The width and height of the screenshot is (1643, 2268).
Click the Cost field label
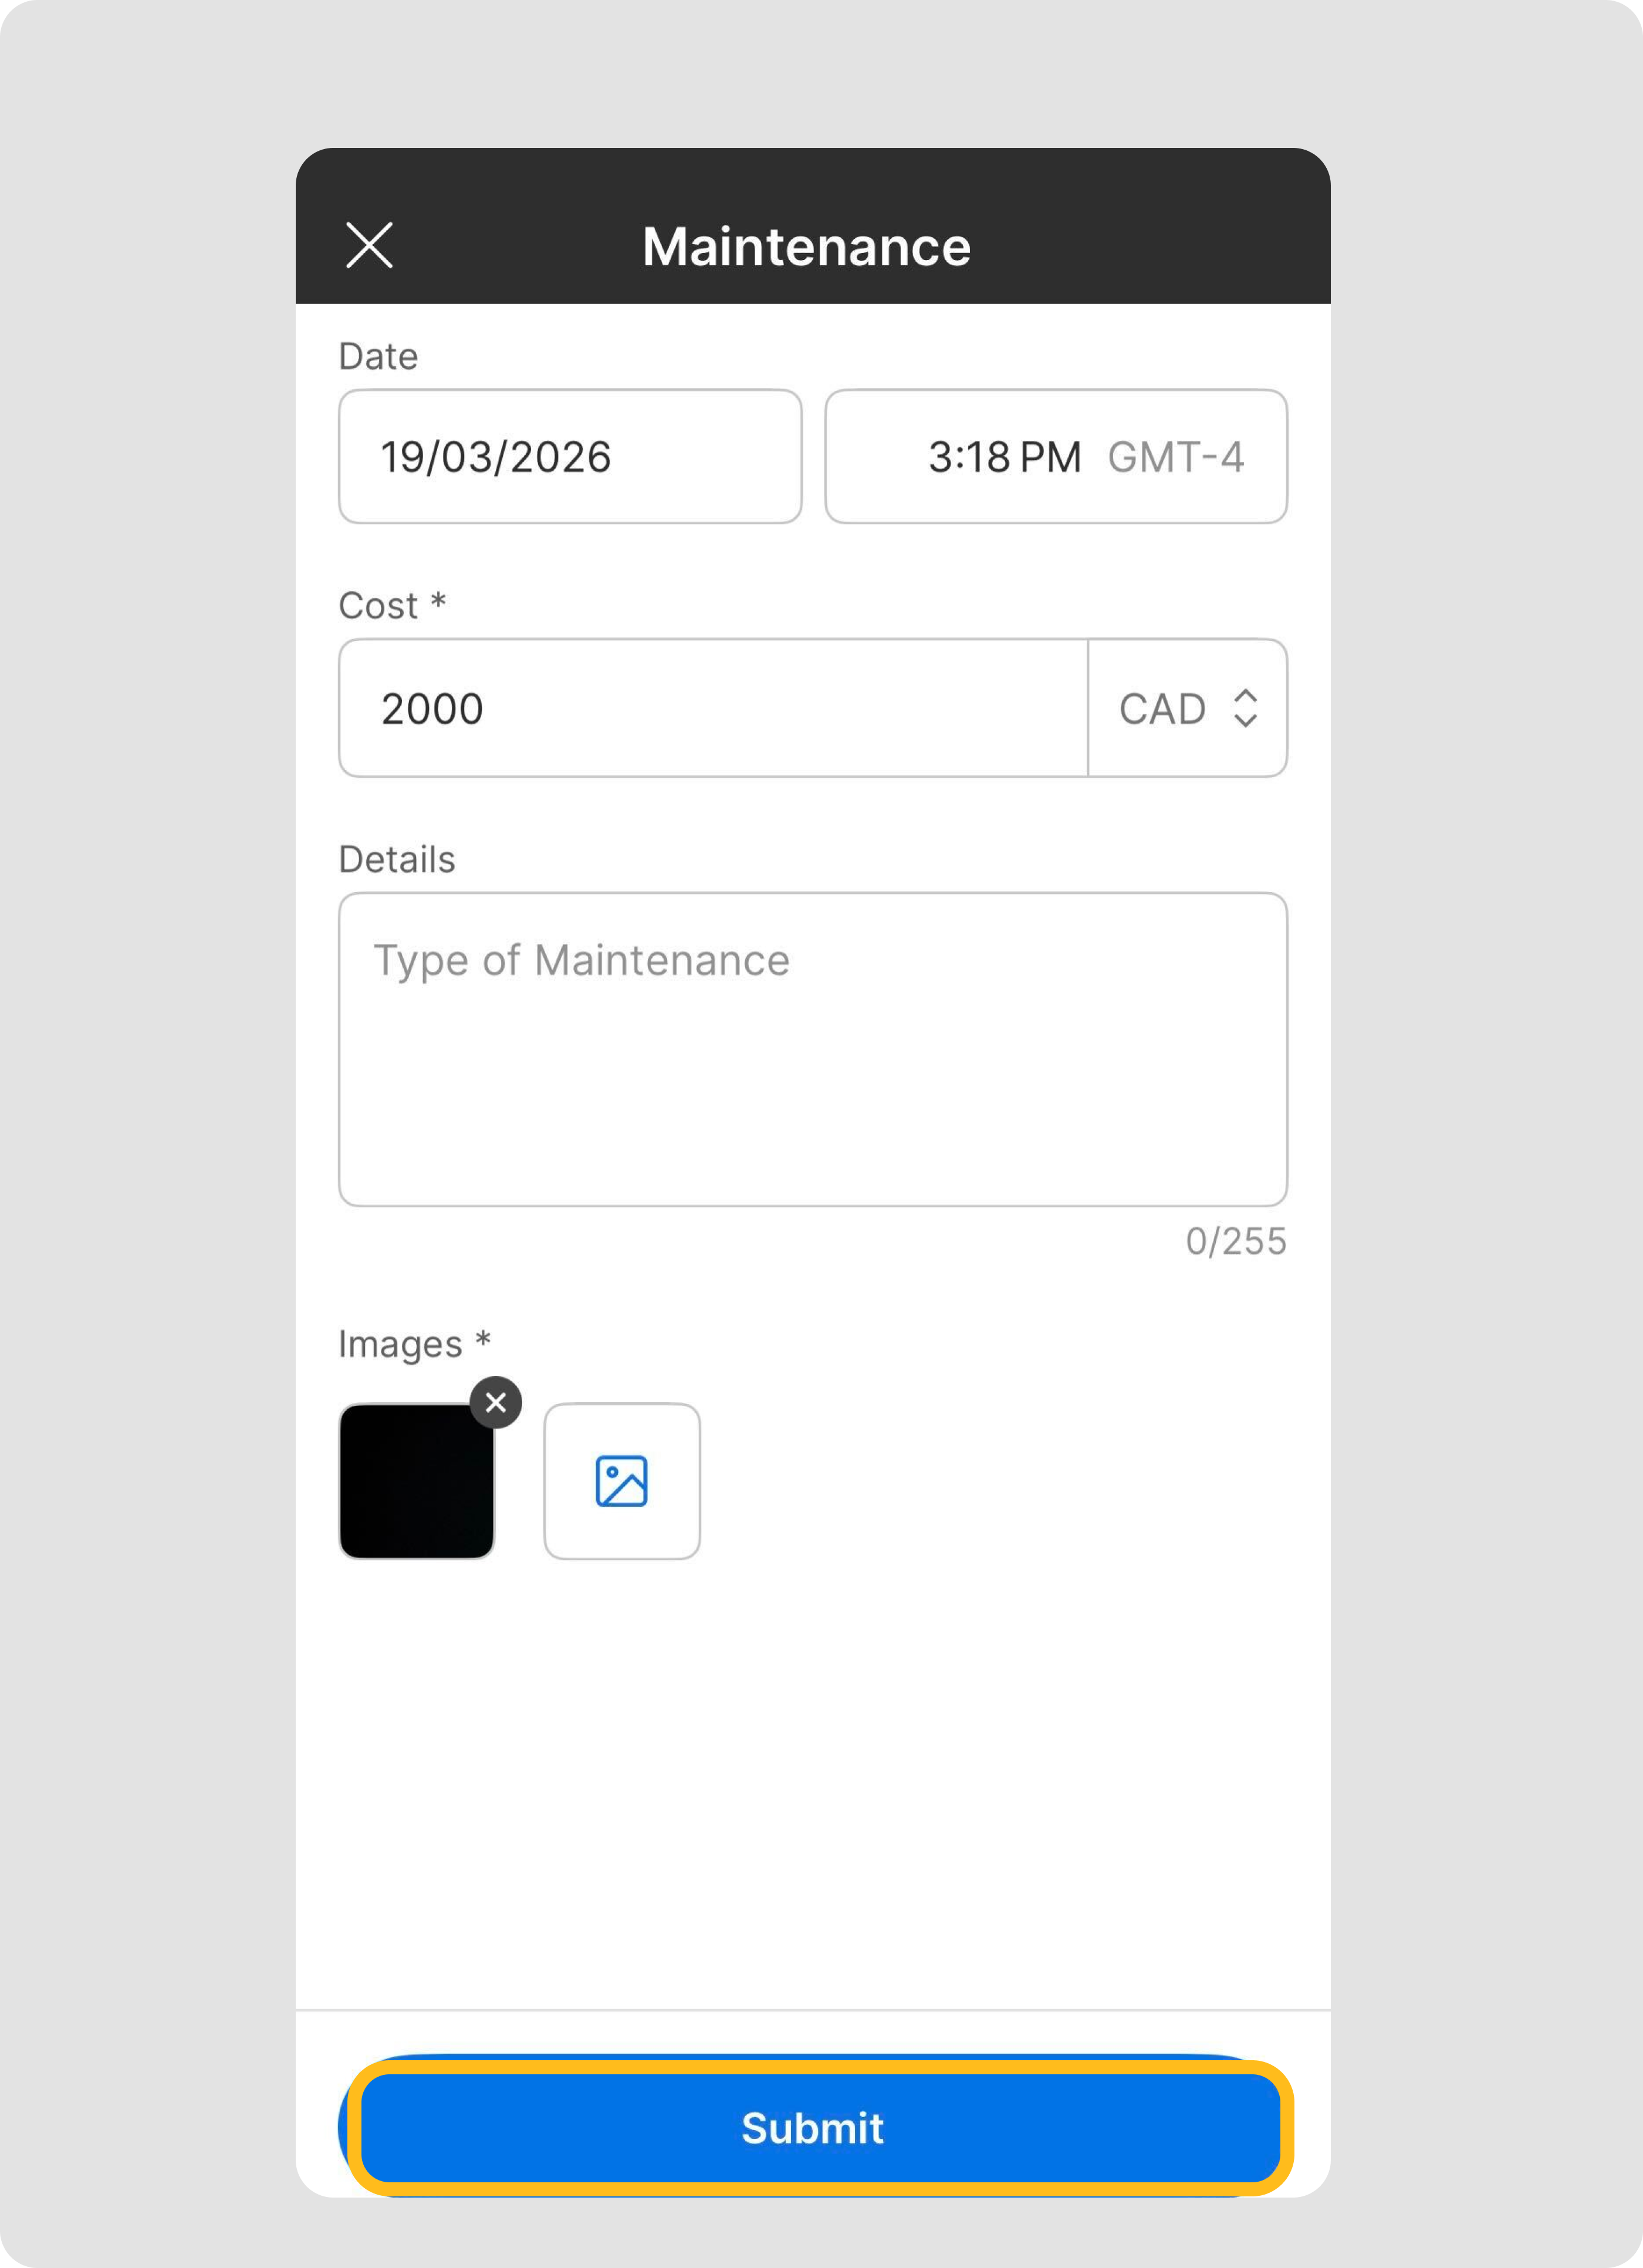click(x=378, y=606)
